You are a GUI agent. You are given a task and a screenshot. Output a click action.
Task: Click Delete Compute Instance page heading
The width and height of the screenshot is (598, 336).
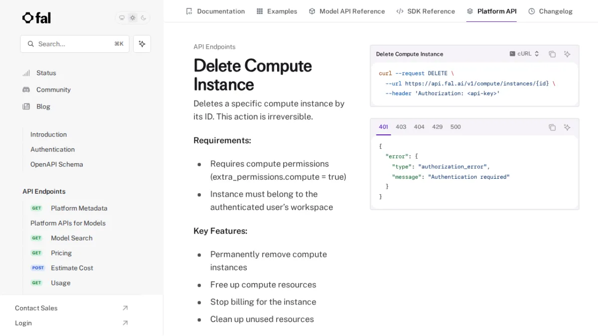tap(253, 75)
